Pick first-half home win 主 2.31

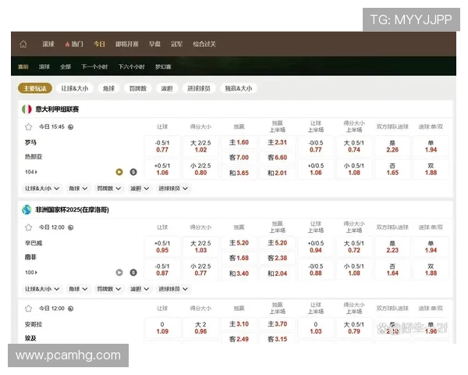tap(277, 142)
